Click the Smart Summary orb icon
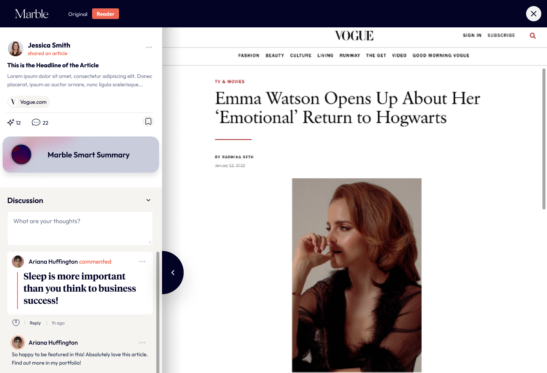 tap(21, 154)
